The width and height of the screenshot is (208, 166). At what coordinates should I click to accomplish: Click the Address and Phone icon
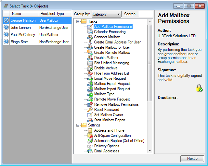pyautogui.click(x=90, y=130)
